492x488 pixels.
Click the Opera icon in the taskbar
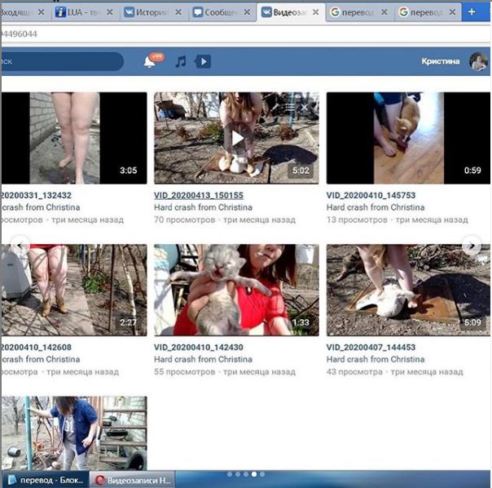click(101, 480)
